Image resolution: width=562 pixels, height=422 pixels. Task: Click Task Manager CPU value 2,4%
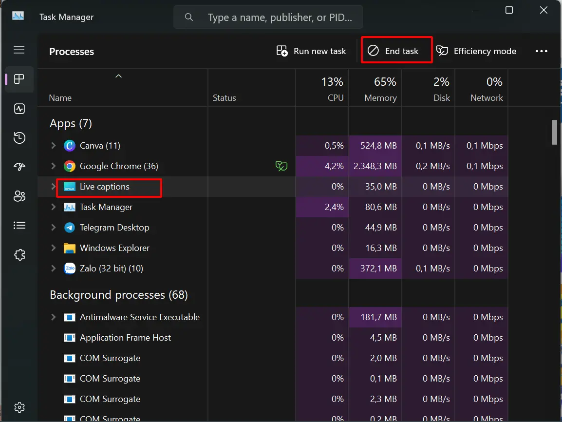(334, 207)
